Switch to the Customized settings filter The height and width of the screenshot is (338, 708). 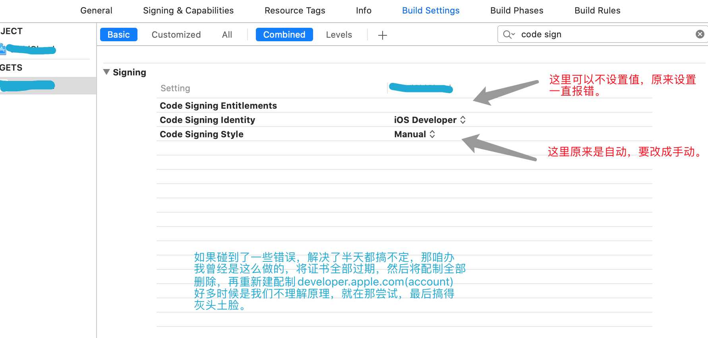coord(176,35)
